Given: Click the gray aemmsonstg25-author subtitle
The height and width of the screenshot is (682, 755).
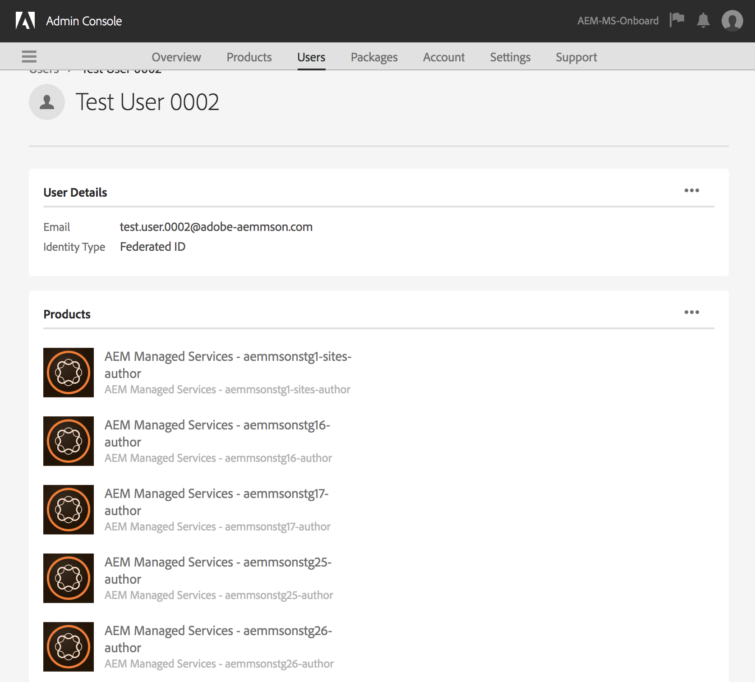Looking at the screenshot, I should 219,595.
